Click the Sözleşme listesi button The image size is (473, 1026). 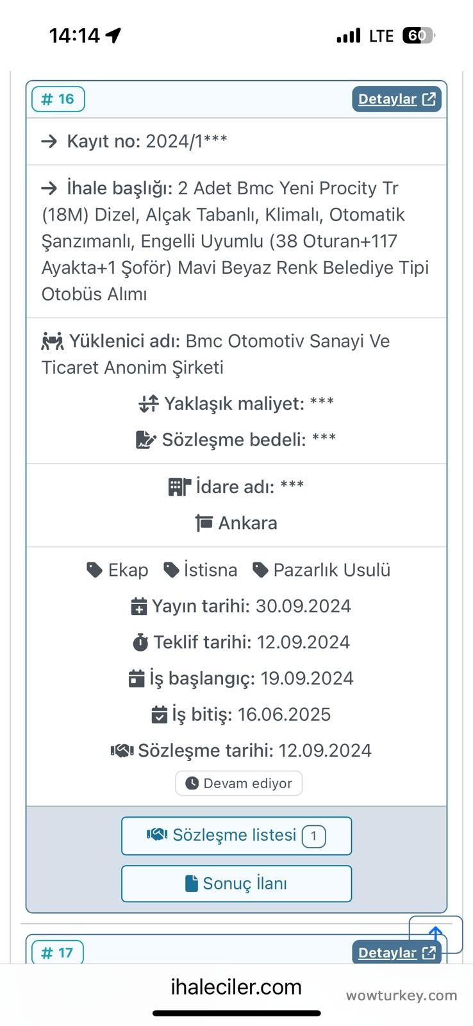click(236, 836)
